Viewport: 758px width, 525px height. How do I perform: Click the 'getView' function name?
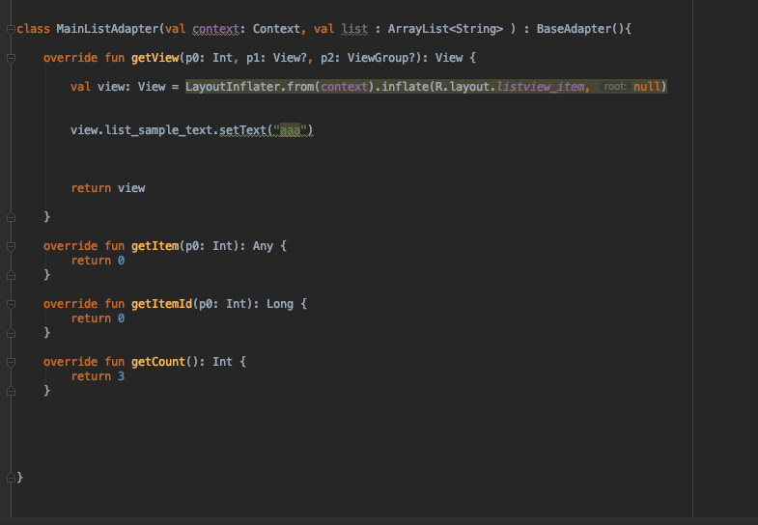coord(154,58)
